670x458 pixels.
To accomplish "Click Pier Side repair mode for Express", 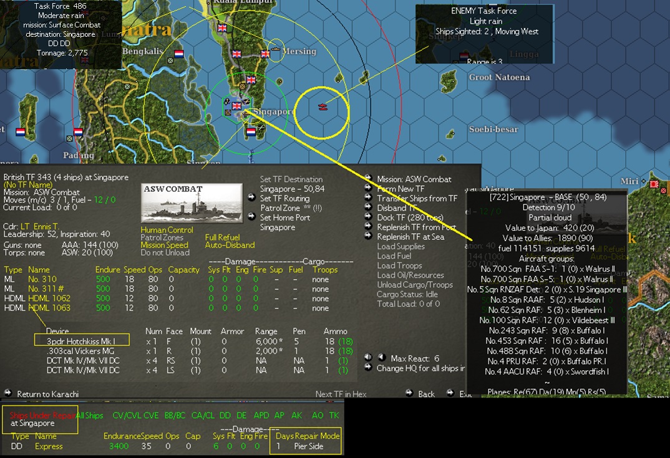I will 309,446.
